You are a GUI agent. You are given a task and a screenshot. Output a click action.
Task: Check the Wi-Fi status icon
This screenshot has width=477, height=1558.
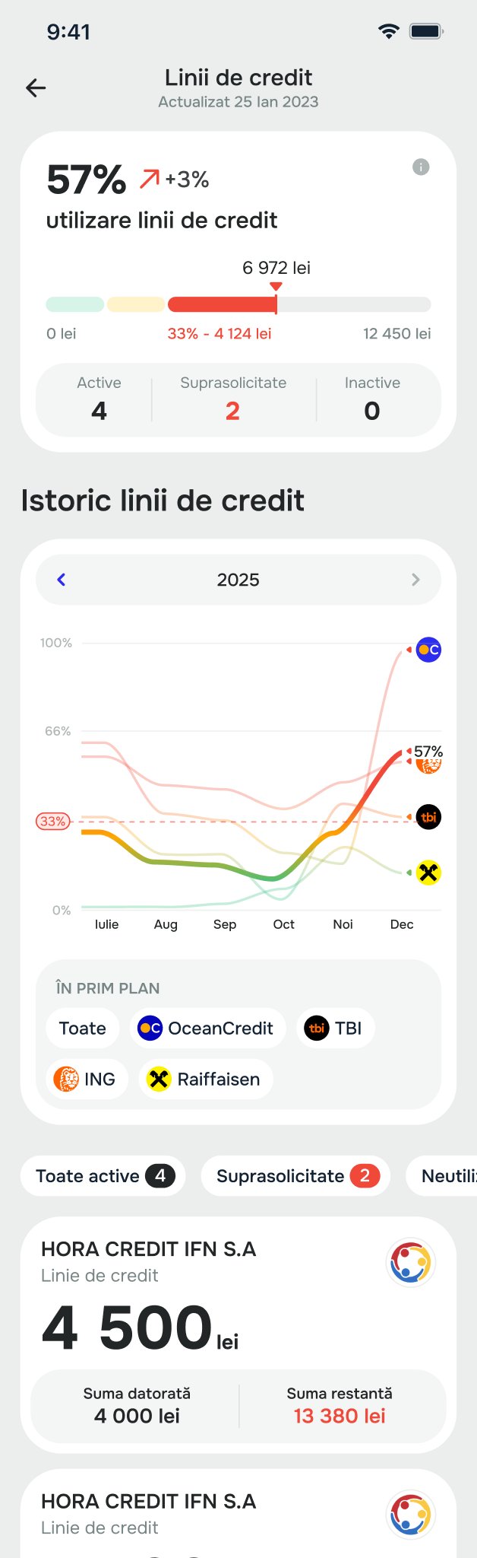pos(389,31)
